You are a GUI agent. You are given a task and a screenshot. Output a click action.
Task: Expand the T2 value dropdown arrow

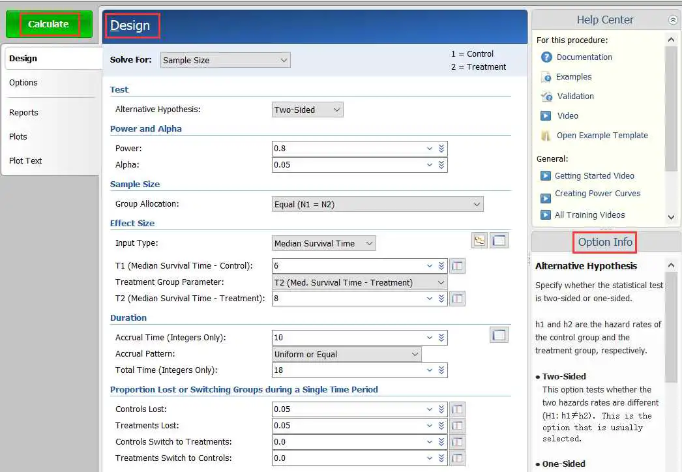[x=430, y=299]
